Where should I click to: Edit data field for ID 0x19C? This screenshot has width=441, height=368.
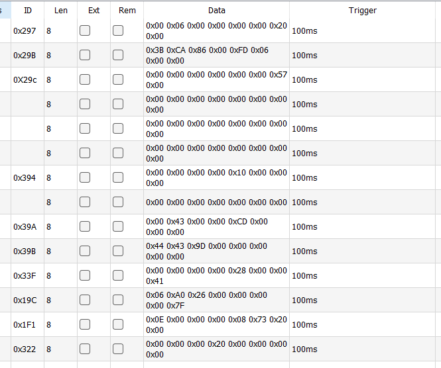coord(216,300)
